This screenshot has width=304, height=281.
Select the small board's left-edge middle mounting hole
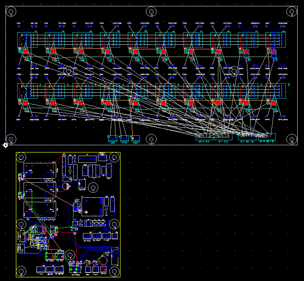21,224
